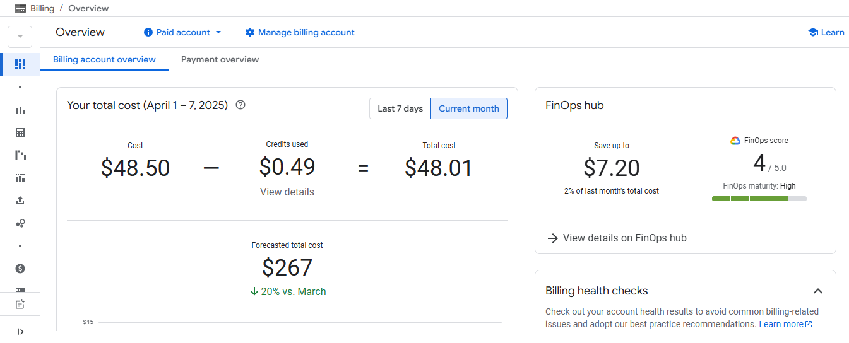Select the Last 7 days range

pyautogui.click(x=400, y=108)
